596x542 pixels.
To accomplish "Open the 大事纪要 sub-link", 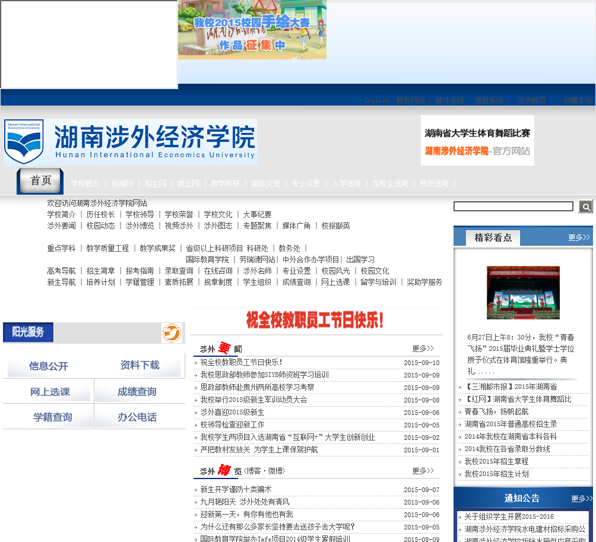I will [x=257, y=214].
